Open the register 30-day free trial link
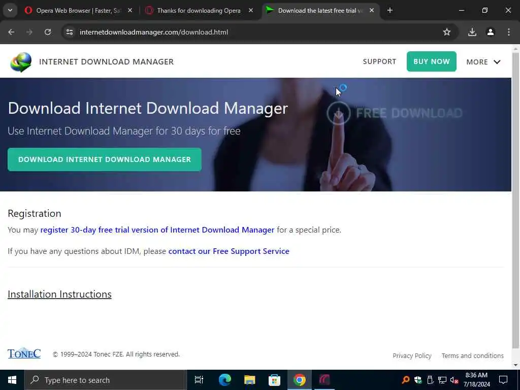This screenshot has height=390, width=520. (157, 230)
